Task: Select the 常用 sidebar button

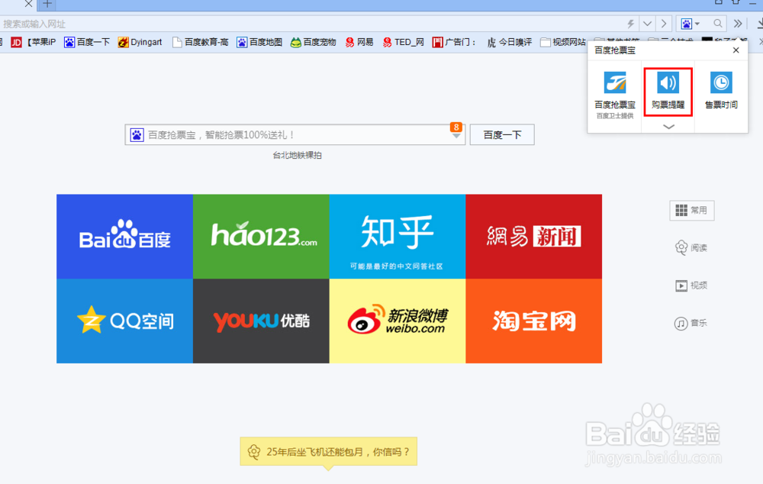Action: 691,211
